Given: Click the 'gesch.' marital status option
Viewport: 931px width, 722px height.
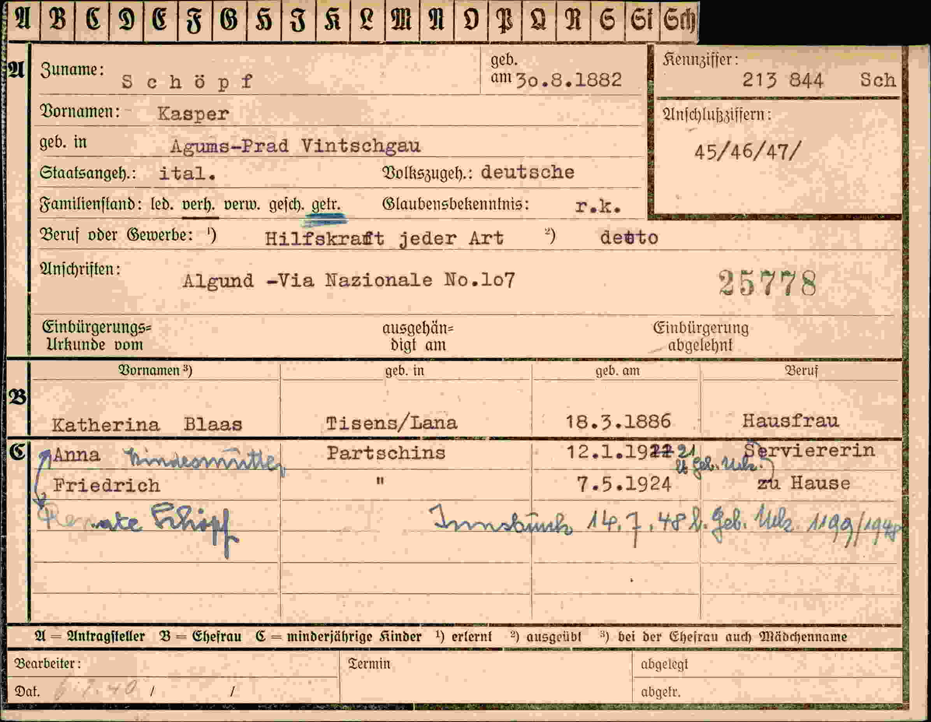Looking at the screenshot, I should pos(286,205).
